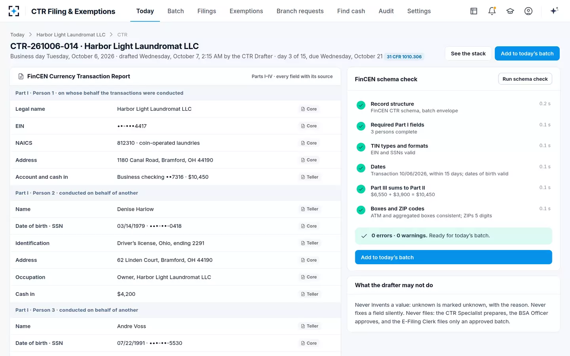The height and width of the screenshot is (356, 570).
Task: Click the green check beside Dates
Action: click(361, 168)
